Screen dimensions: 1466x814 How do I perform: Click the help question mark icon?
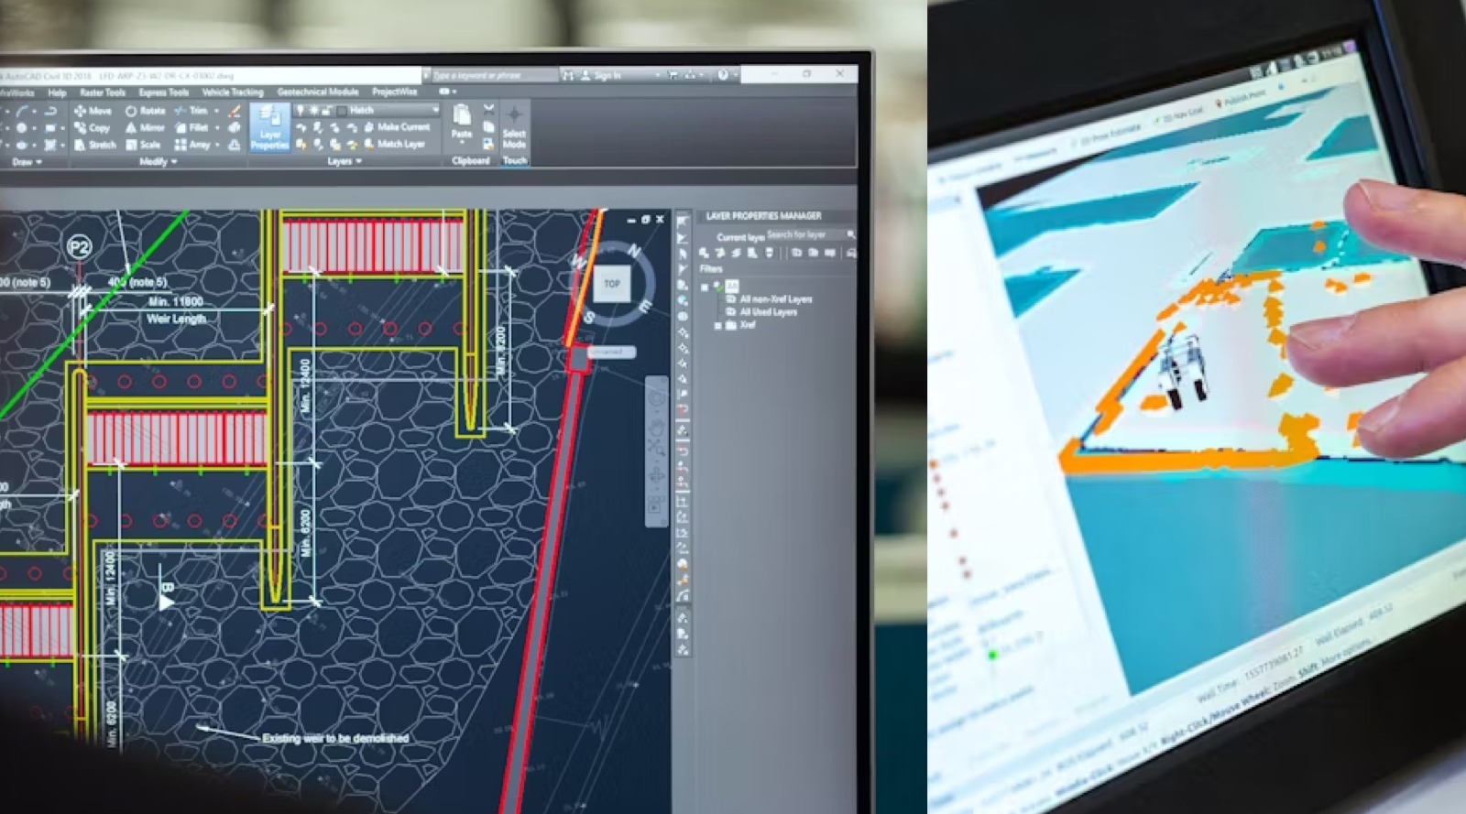tap(723, 75)
